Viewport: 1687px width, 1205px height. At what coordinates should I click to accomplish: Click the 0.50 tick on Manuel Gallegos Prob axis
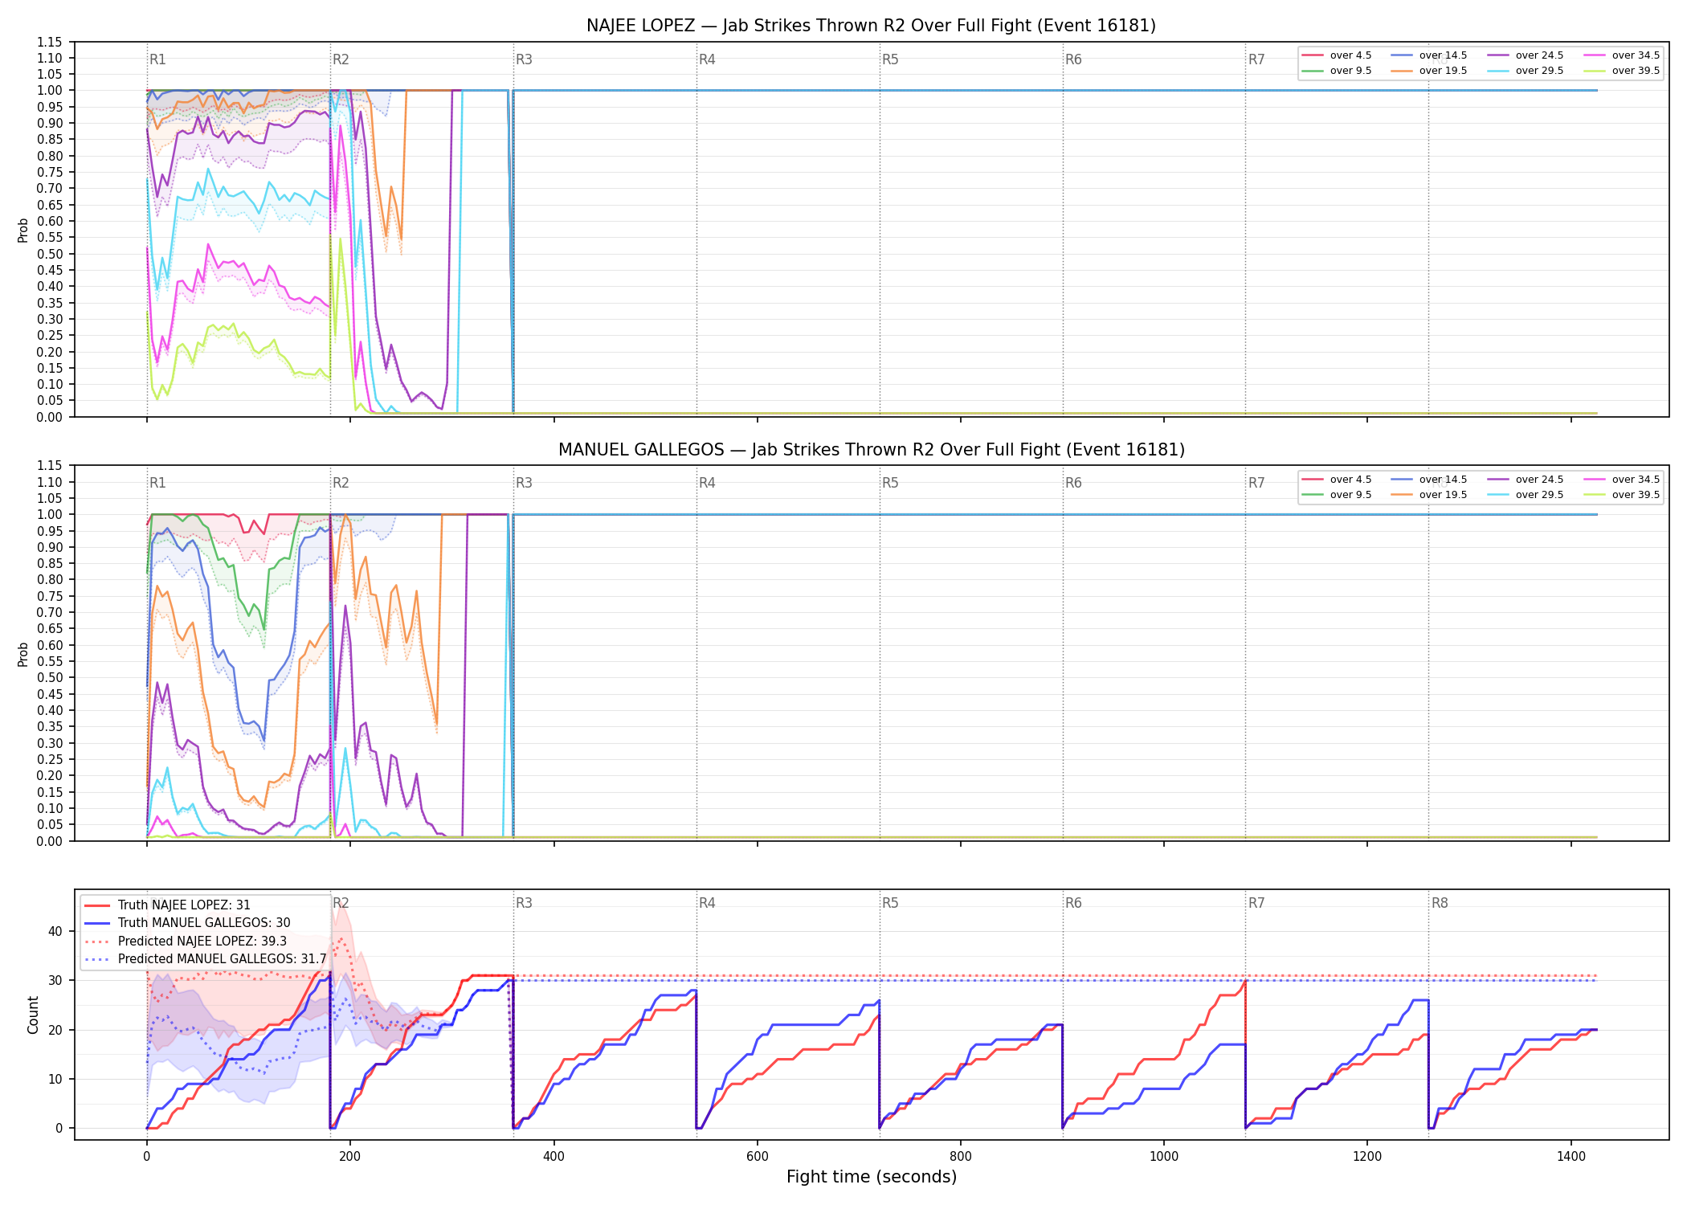point(50,678)
